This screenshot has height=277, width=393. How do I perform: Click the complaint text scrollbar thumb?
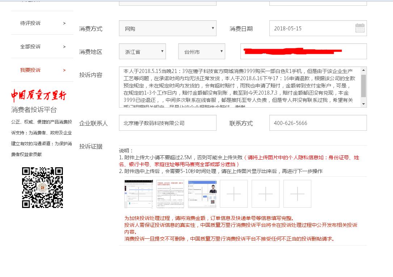[363, 86]
